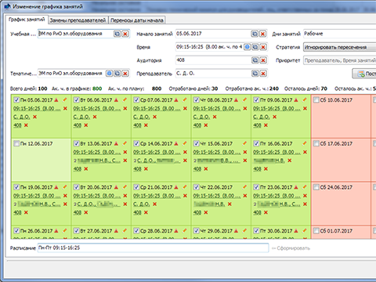376x282 pixels.
Task: Delete time entry on Пт 09.06.2017 cell
Action: click(305, 108)
